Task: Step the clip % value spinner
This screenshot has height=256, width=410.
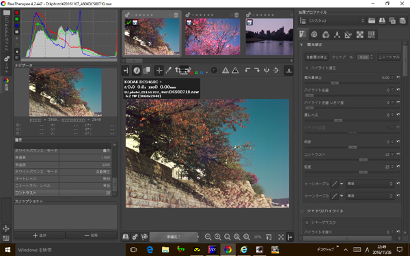Action: tap(372, 57)
